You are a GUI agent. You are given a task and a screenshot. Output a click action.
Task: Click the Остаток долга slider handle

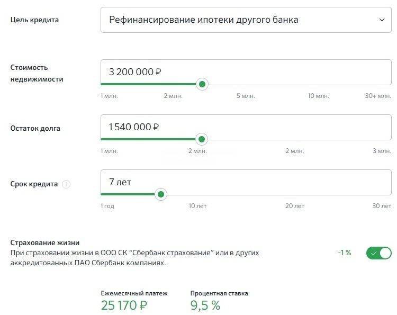click(x=202, y=139)
